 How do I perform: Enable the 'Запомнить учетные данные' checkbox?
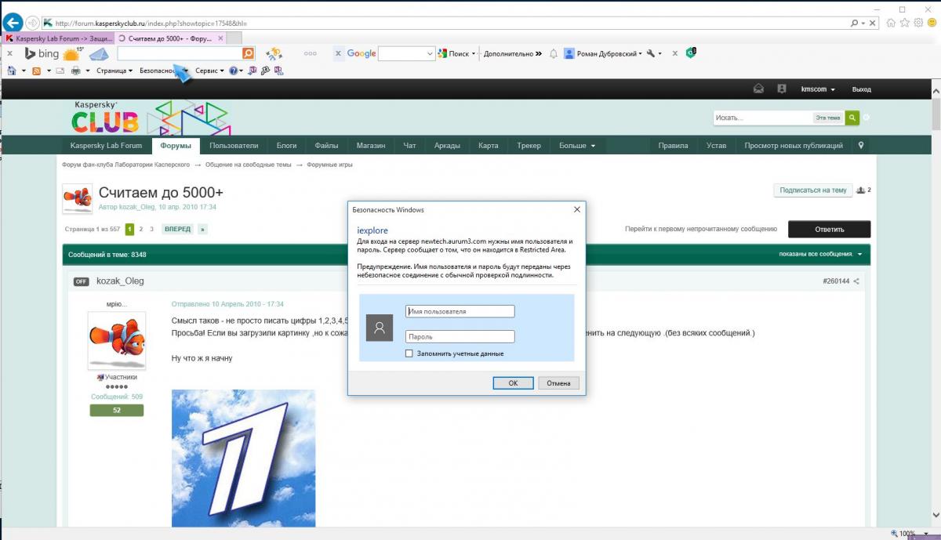pos(409,353)
